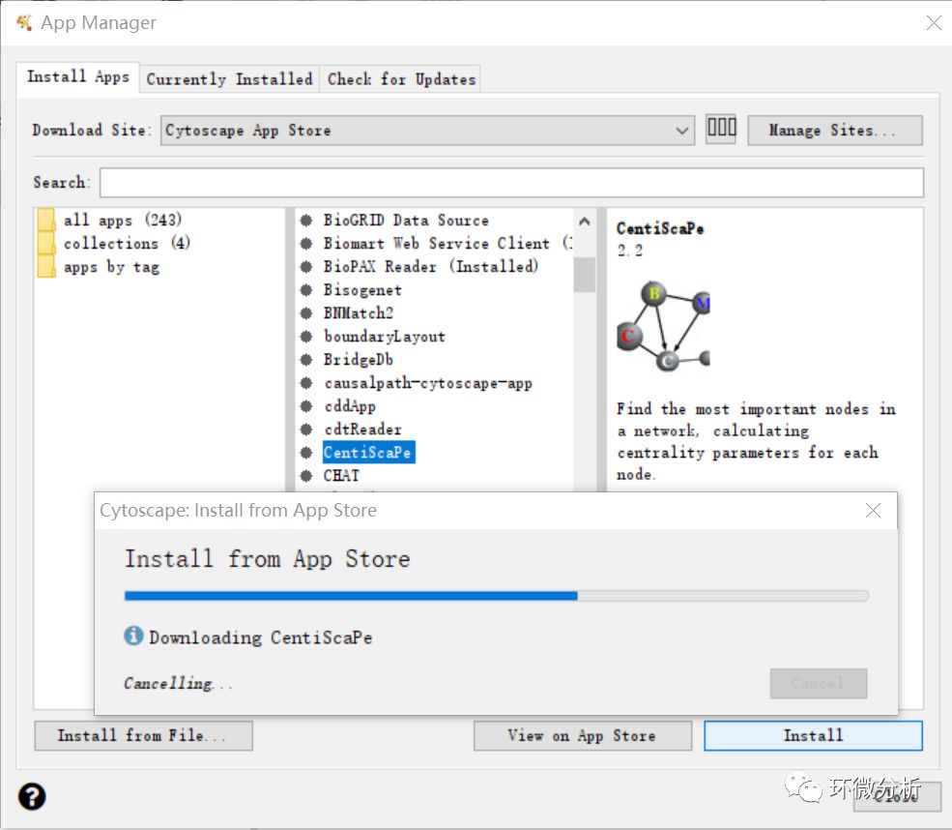Select CHAT in app list
Screen dimensions: 952x830
click(x=340, y=475)
